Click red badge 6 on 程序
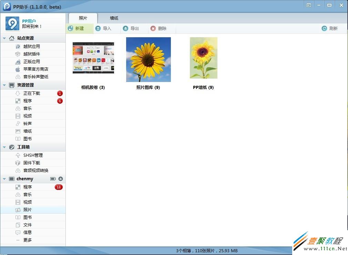 click(x=60, y=101)
